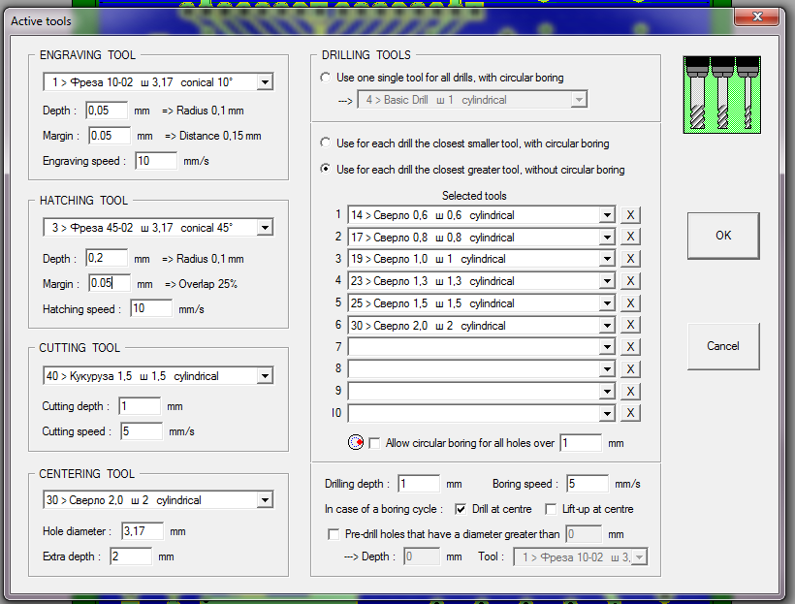Confirm settings with OK button
This screenshot has height=604, width=795.
(x=723, y=236)
